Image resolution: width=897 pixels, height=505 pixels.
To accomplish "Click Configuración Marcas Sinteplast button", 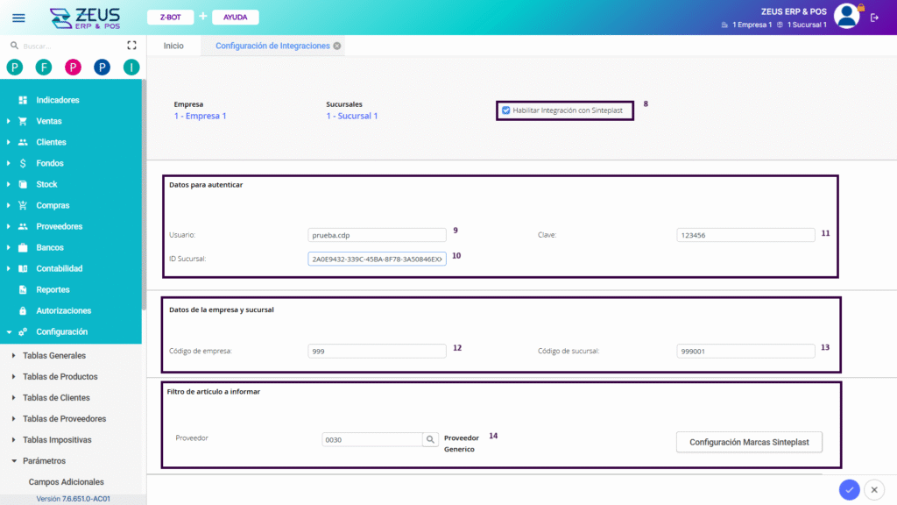I will [x=749, y=442].
